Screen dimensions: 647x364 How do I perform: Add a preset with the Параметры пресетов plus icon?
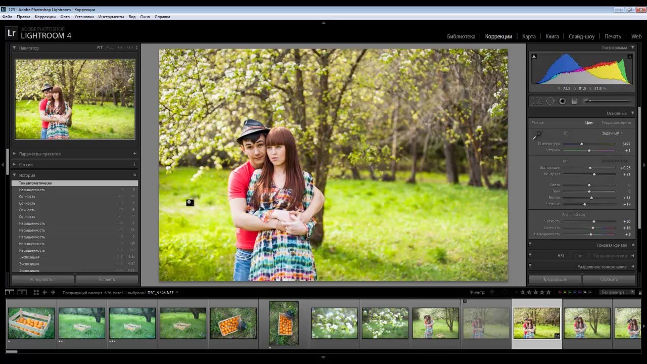[134, 153]
